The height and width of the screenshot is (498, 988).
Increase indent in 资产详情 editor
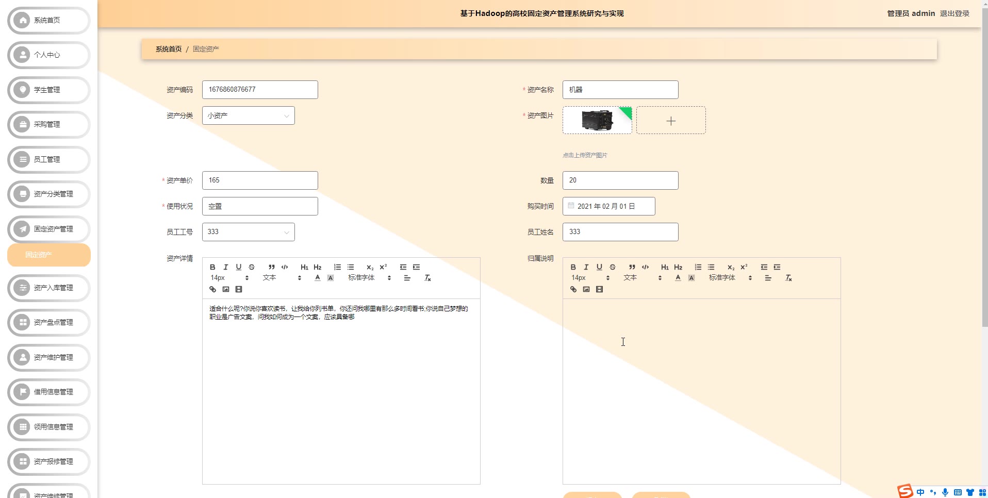coord(416,267)
